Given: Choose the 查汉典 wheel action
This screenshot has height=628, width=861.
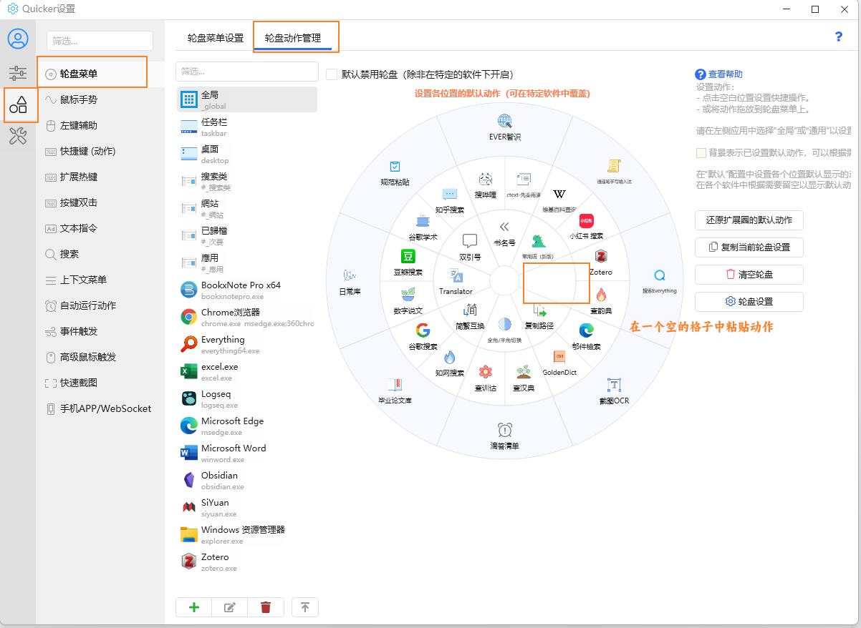Looking at the screenshot, I should click(x=524, y=379).
